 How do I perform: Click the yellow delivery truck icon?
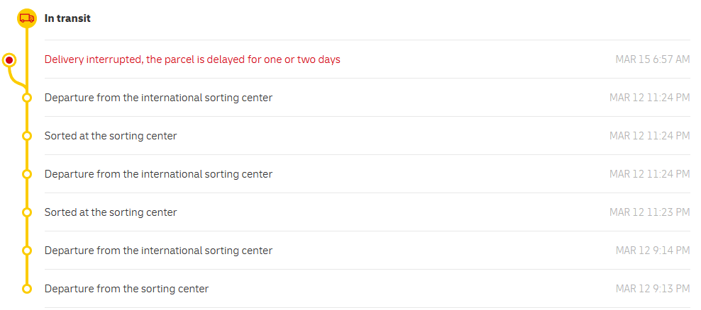(27, 18)
